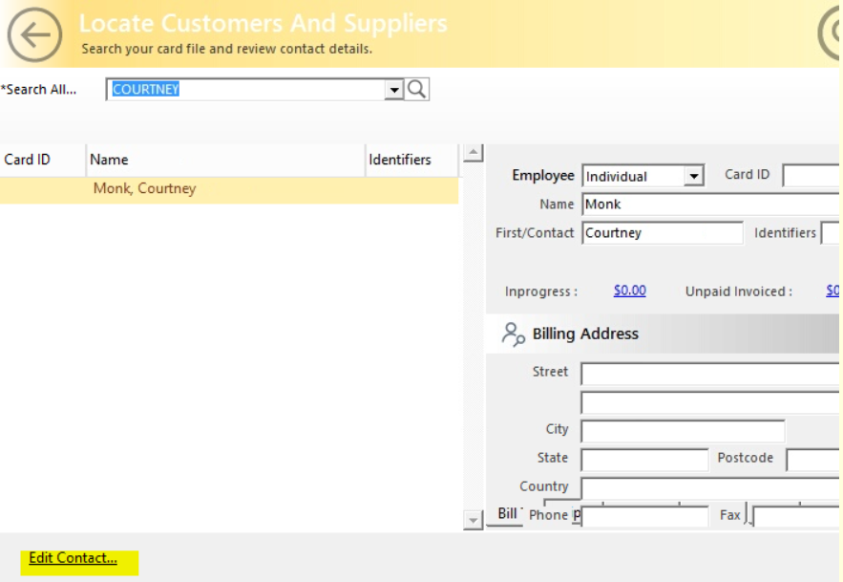The image size is (843, 582).
Task: Click the Name field containing Monk
Action: 710,205
